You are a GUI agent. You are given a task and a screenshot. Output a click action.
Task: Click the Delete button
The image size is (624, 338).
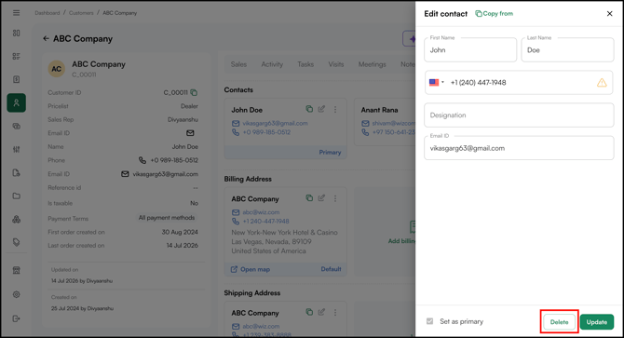point(559,322)
